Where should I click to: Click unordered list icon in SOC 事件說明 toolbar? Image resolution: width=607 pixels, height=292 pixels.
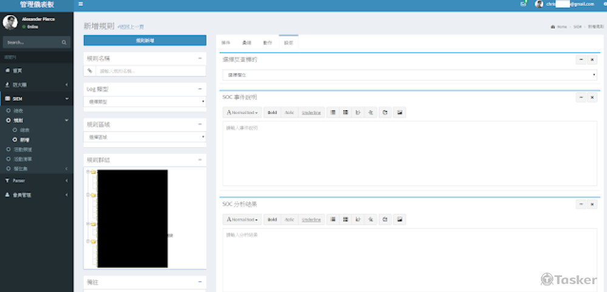coord(333,112)
